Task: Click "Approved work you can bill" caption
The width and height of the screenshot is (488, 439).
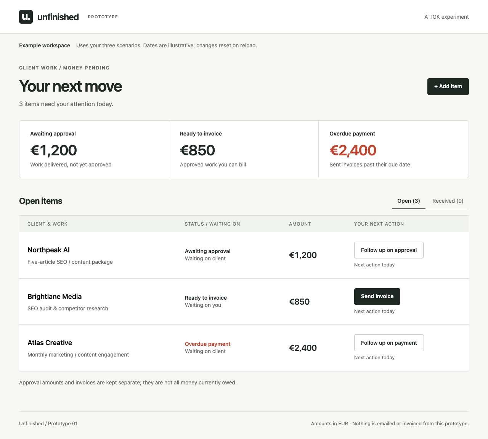Action: [x=213, y=165]
